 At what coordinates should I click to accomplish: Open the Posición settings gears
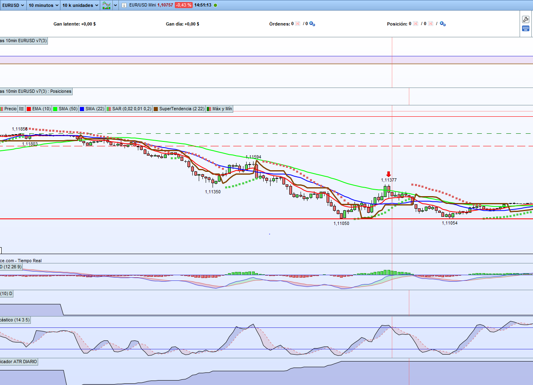pos(443,24)
